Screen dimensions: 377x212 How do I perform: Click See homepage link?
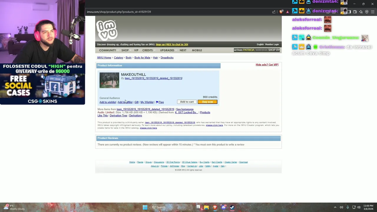coord(185,109)
